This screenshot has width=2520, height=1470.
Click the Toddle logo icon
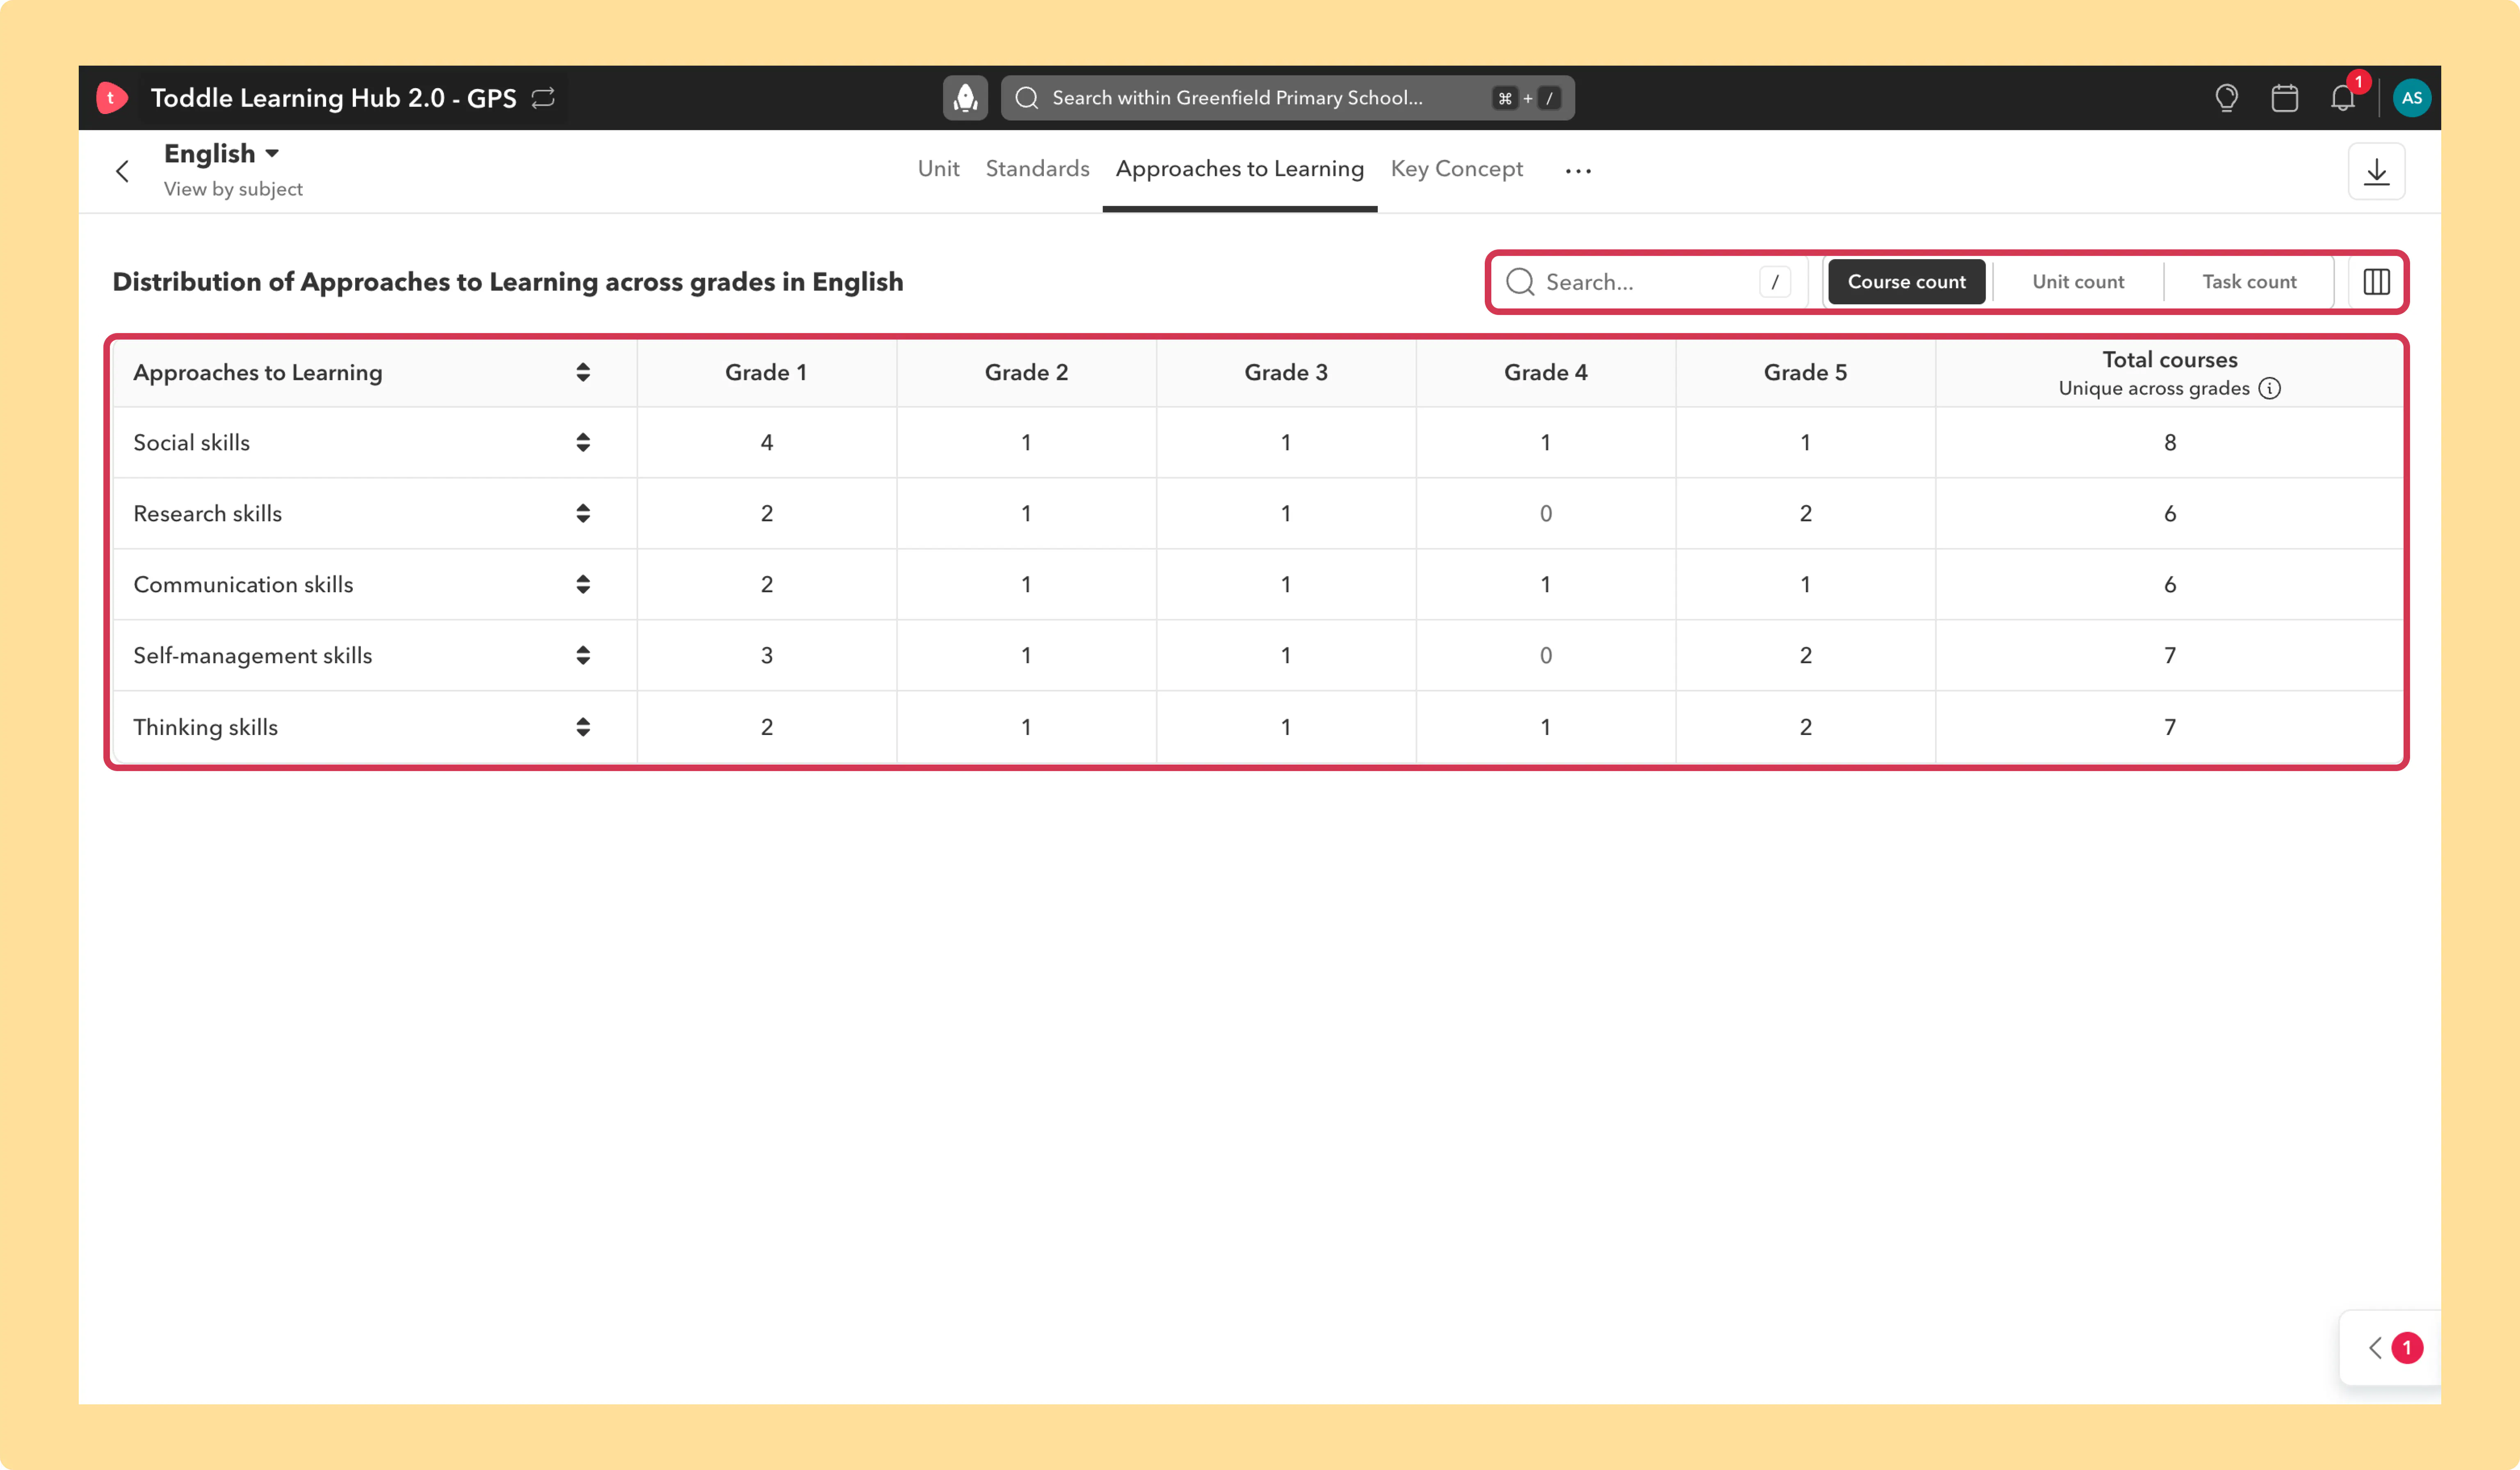pyautogui.click(x=111, y=98)
